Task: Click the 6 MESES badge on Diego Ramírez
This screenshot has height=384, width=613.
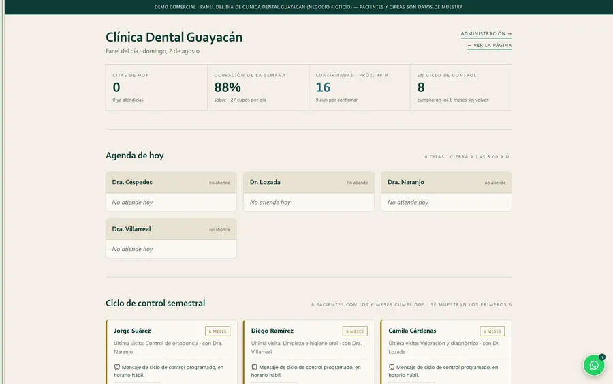Action: point(355,331)
